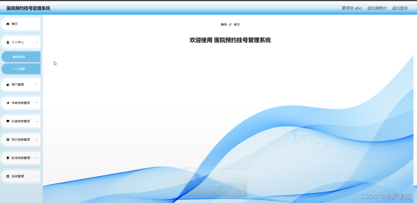417x203 pixels.
Task: Click the 退出登录 link
Action: click(400, 8)
